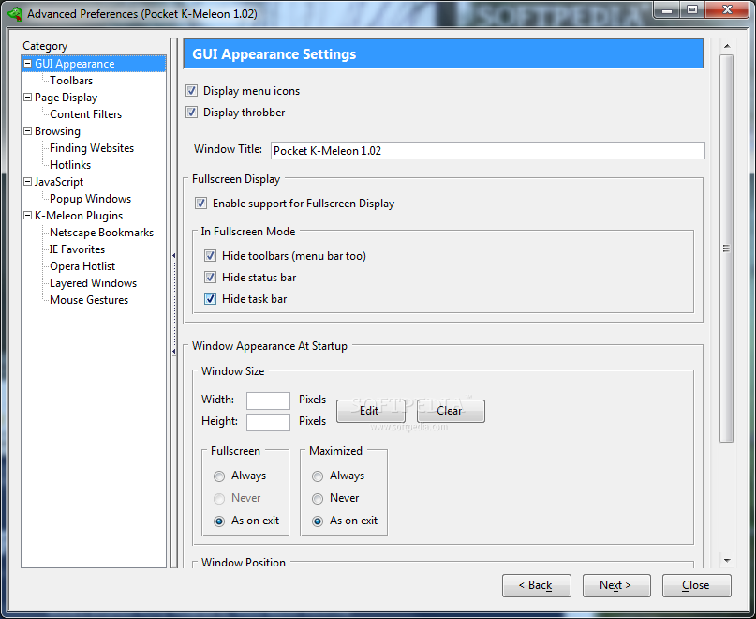Toggle the Hide status bar checkbox
The width and height of the screenshot is (756, 619).
click(210, 278)
